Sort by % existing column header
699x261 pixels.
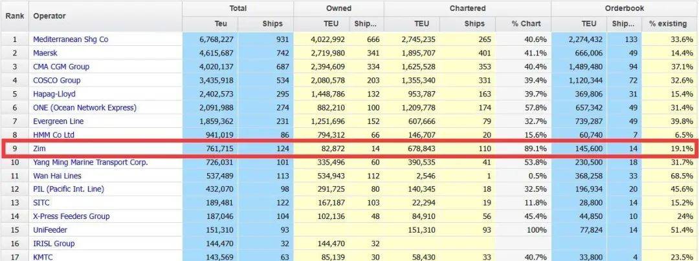pyautogui.click(x=668, y=24)
